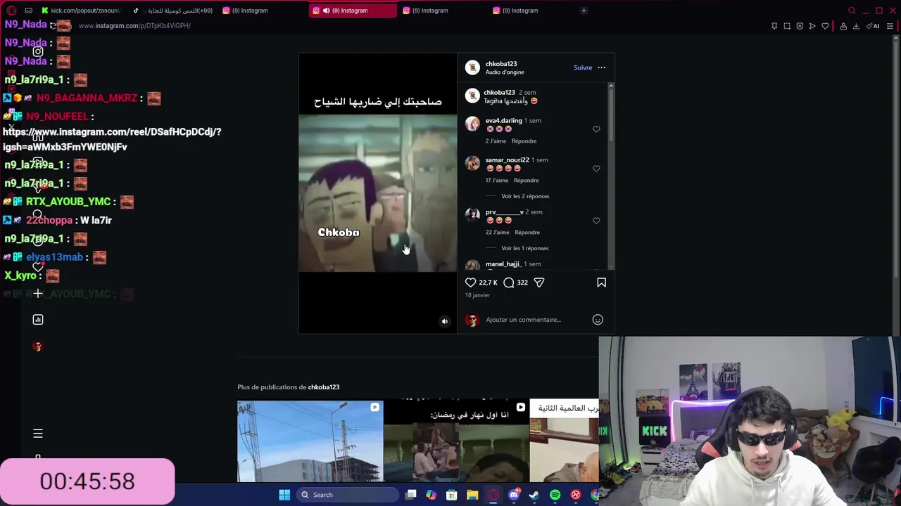
Task: Open comments via speech bubble icon
Action: 509,283
